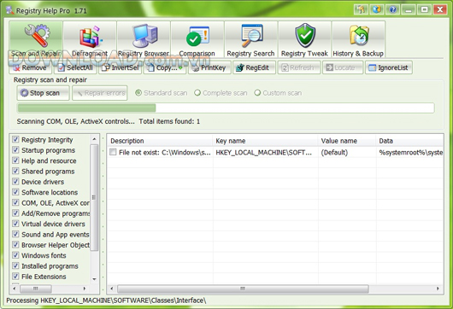Open Registry Tweak
The image size is (453, 309).
[304, 39]
